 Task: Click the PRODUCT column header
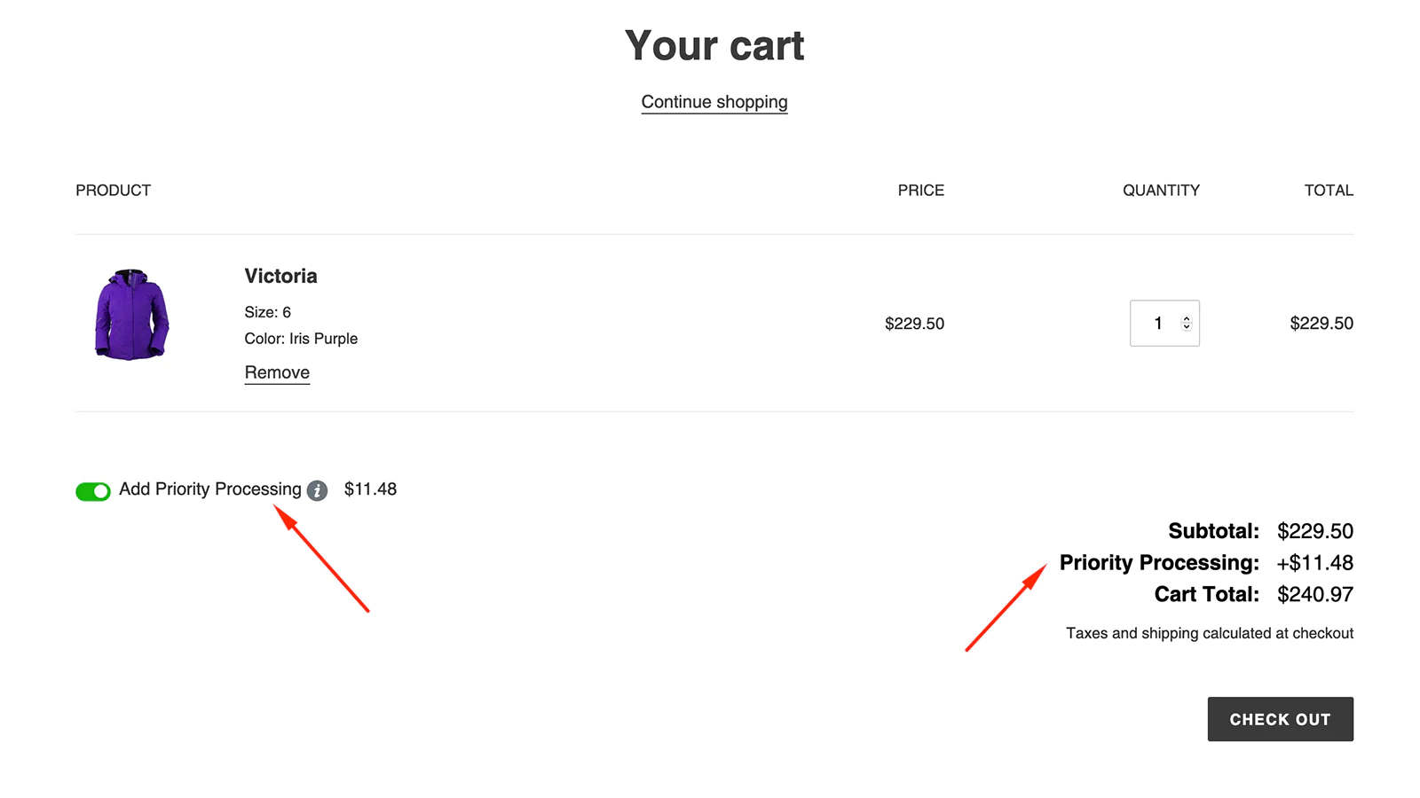pos(114,191)
